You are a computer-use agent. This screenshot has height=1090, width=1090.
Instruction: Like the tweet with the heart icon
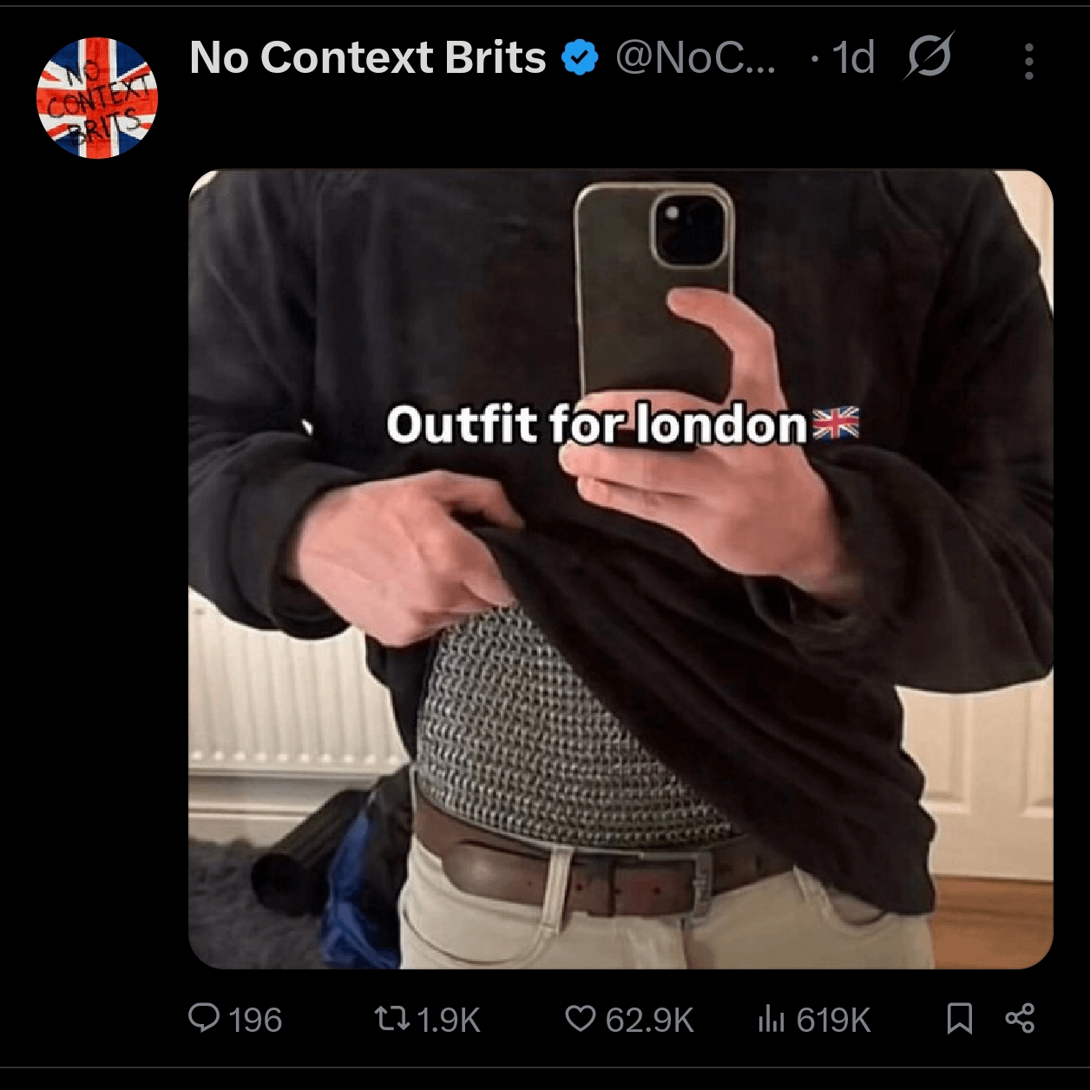point(581,1018)
